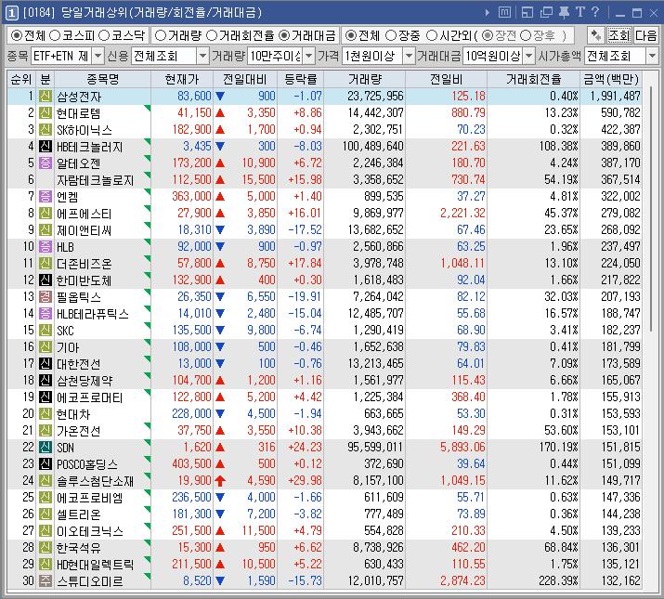Image resolution: width=664 pixels, height=599 pixels.
Task: Click the black 신 badge next to 한미반도체
Action: pos(45,280)
